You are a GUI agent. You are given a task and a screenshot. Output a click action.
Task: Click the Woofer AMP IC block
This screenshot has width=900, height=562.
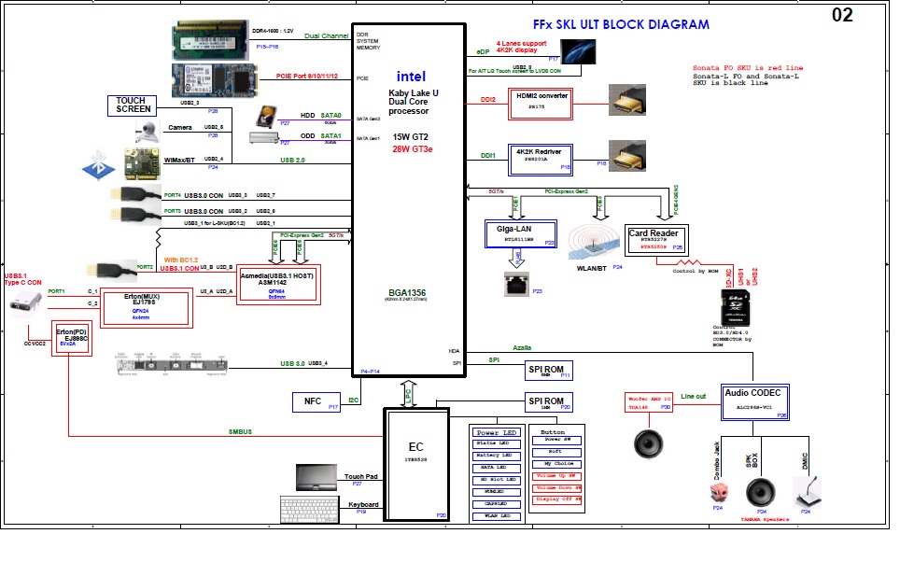pyautogui.click(x=649, y=401)
